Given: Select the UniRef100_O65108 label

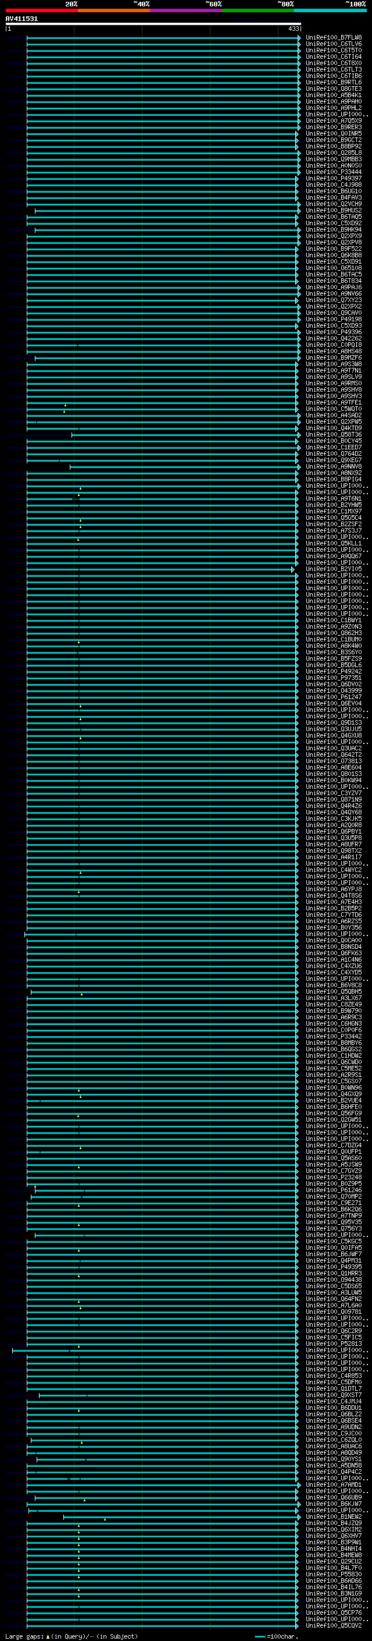Looking at the screenshot, I should 334,268.
